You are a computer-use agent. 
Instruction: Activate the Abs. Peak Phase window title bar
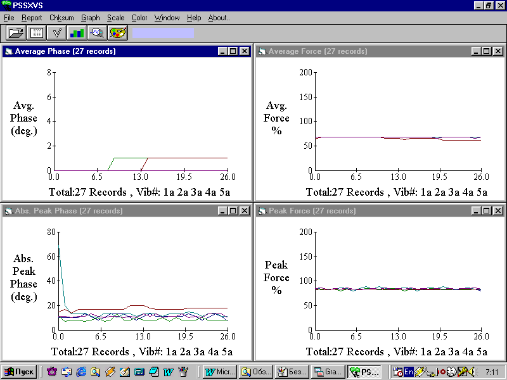click(x=127, y=211)
